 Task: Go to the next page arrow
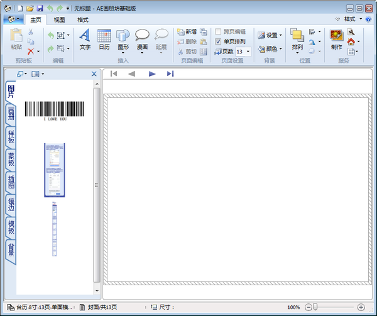click(x=152, y=74)
